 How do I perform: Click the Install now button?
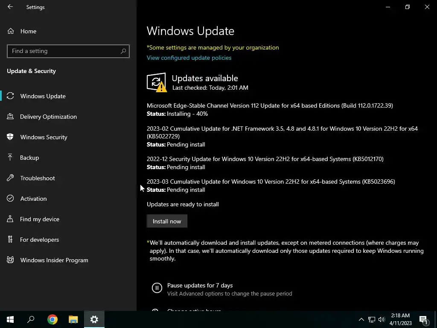click(x=167, y=221)
